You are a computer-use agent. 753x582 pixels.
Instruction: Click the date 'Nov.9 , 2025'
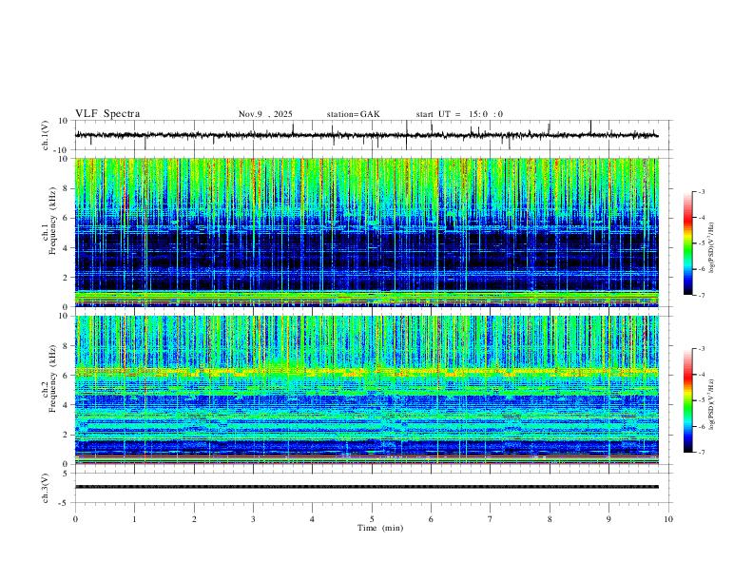tap(265, 114)
